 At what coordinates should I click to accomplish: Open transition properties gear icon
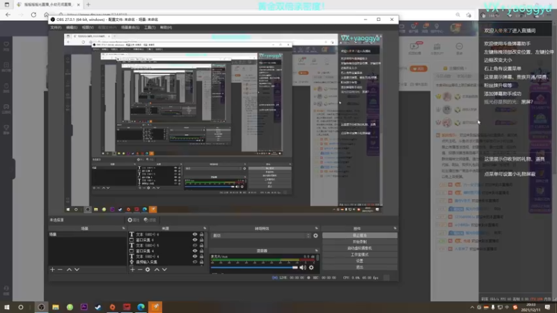tap(315, 236)
